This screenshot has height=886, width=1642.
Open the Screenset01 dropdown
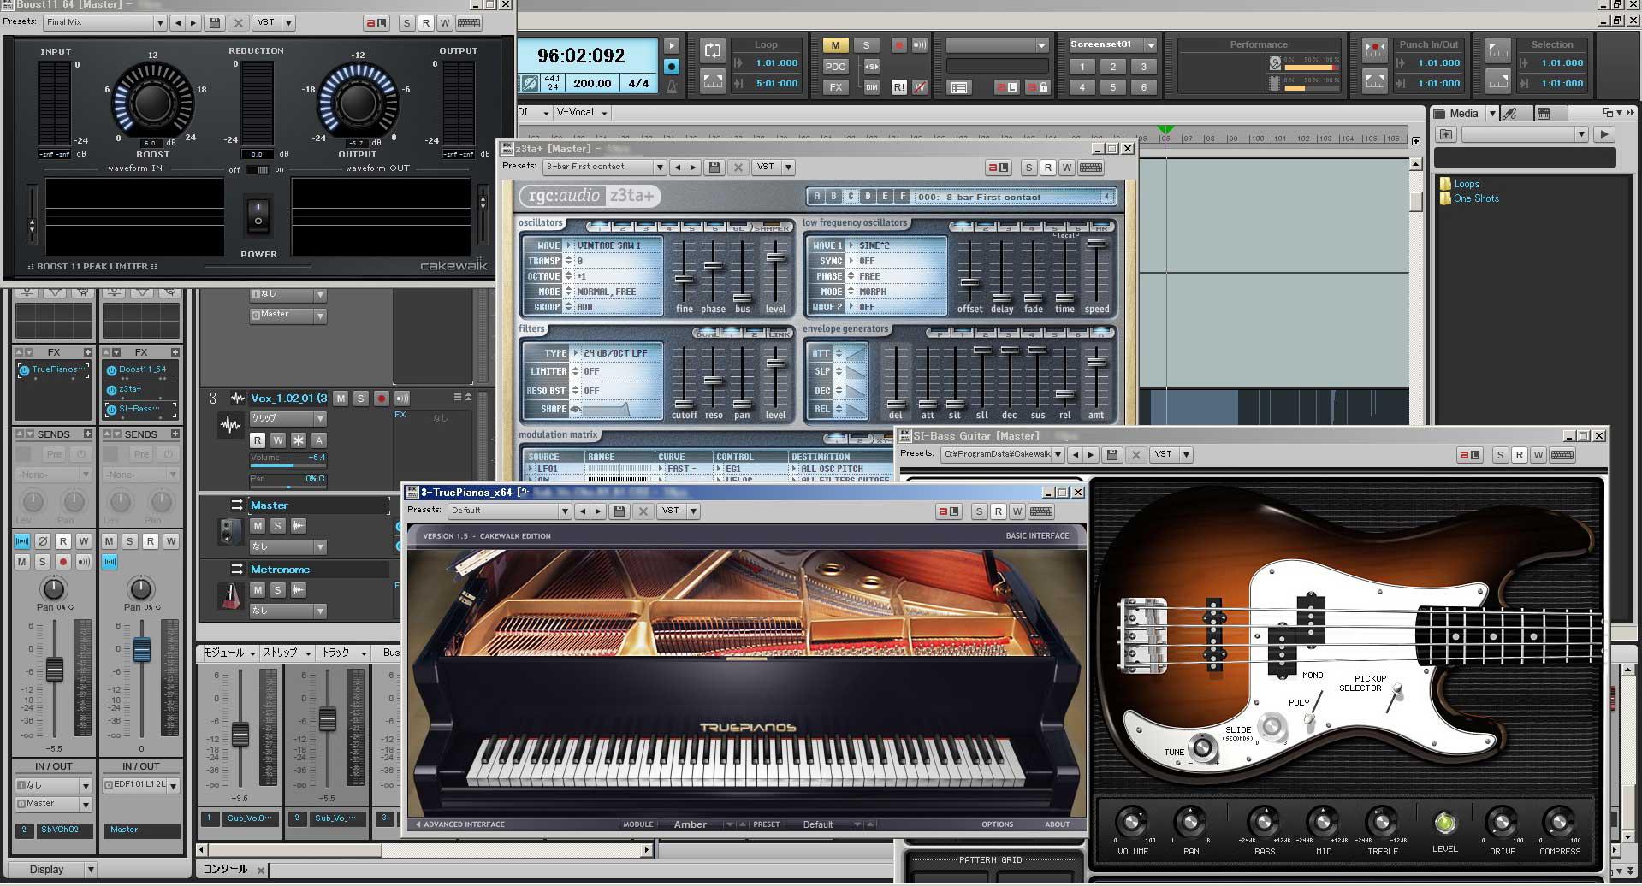pyautogui.click(x=1151, y=45)
